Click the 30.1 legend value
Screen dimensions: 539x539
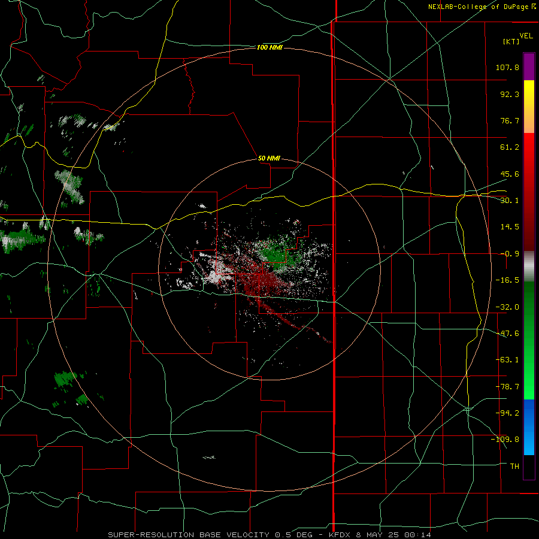tap(510, 201)
